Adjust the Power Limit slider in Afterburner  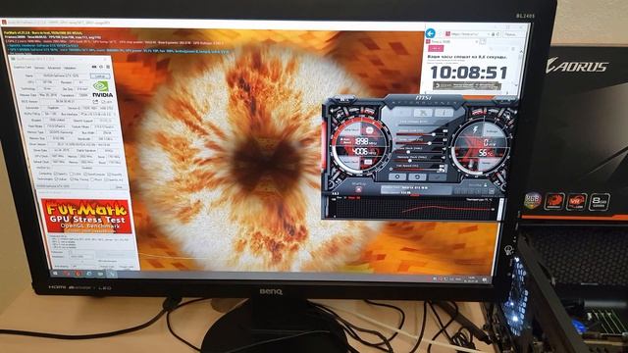[x=421, y=135]
